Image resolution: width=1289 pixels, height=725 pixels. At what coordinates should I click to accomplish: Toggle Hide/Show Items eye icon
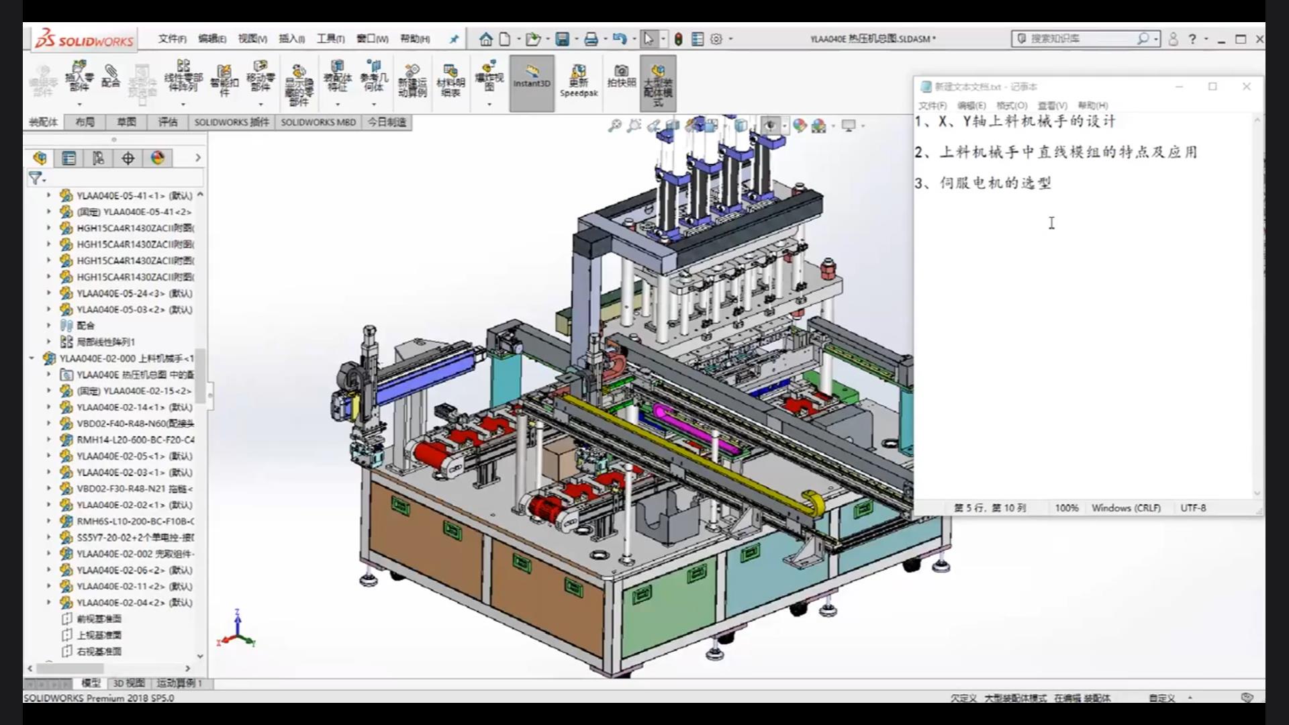pyautogui.click(x=770, y=126)
